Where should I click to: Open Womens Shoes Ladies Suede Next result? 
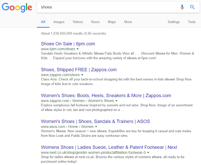tap(109, 147)
